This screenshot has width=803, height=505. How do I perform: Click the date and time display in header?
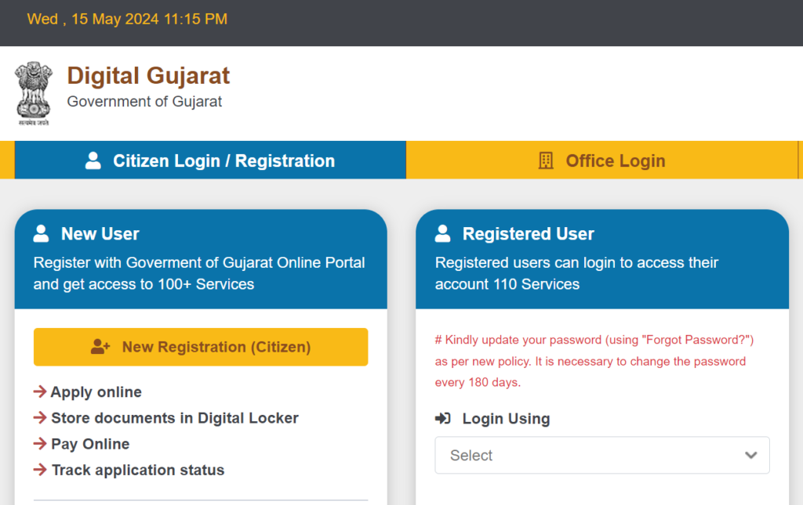127,19
